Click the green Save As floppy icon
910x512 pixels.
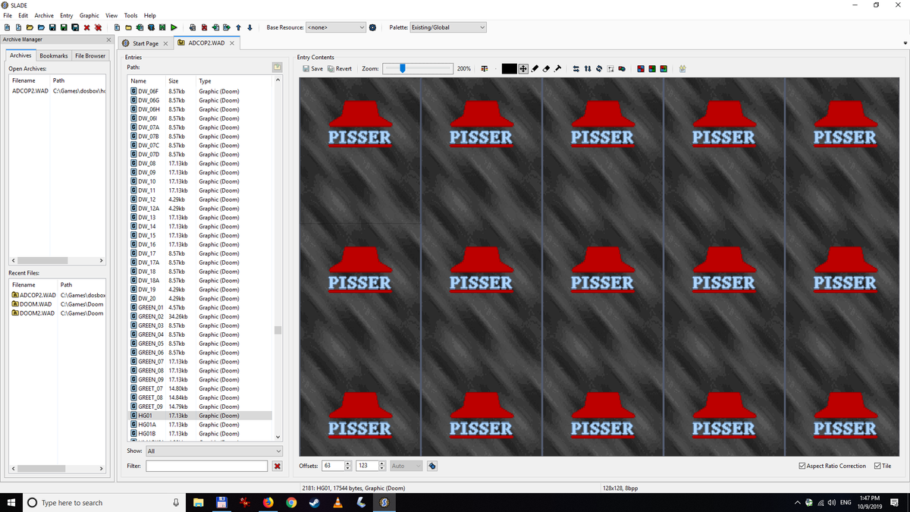[64, 27]
